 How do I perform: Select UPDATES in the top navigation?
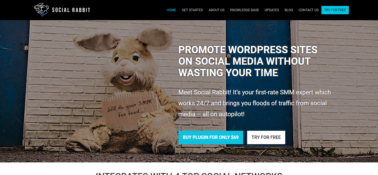point(272,10)
